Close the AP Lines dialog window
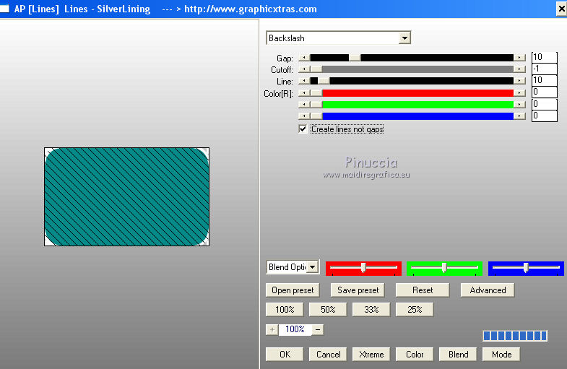 561,9
